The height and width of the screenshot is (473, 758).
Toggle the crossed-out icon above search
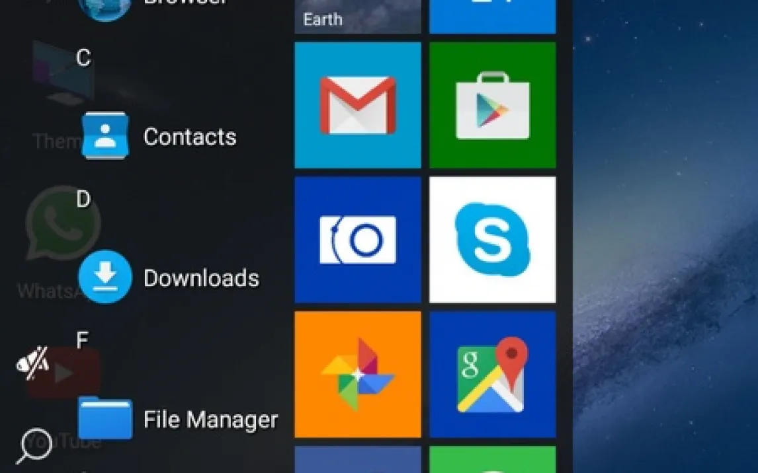(32, 363)
